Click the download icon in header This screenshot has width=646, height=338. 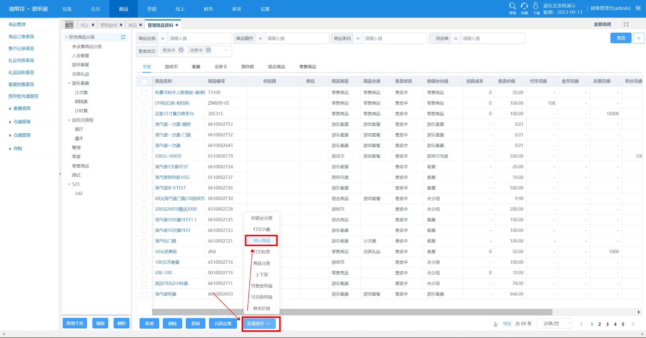pyautogui.click(x=536, y=6)
